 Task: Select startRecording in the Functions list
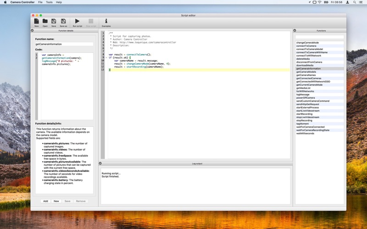319,114
